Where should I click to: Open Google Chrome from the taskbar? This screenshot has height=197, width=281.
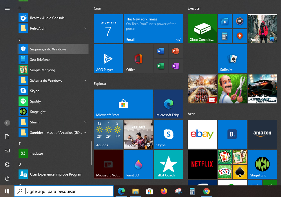207,191
